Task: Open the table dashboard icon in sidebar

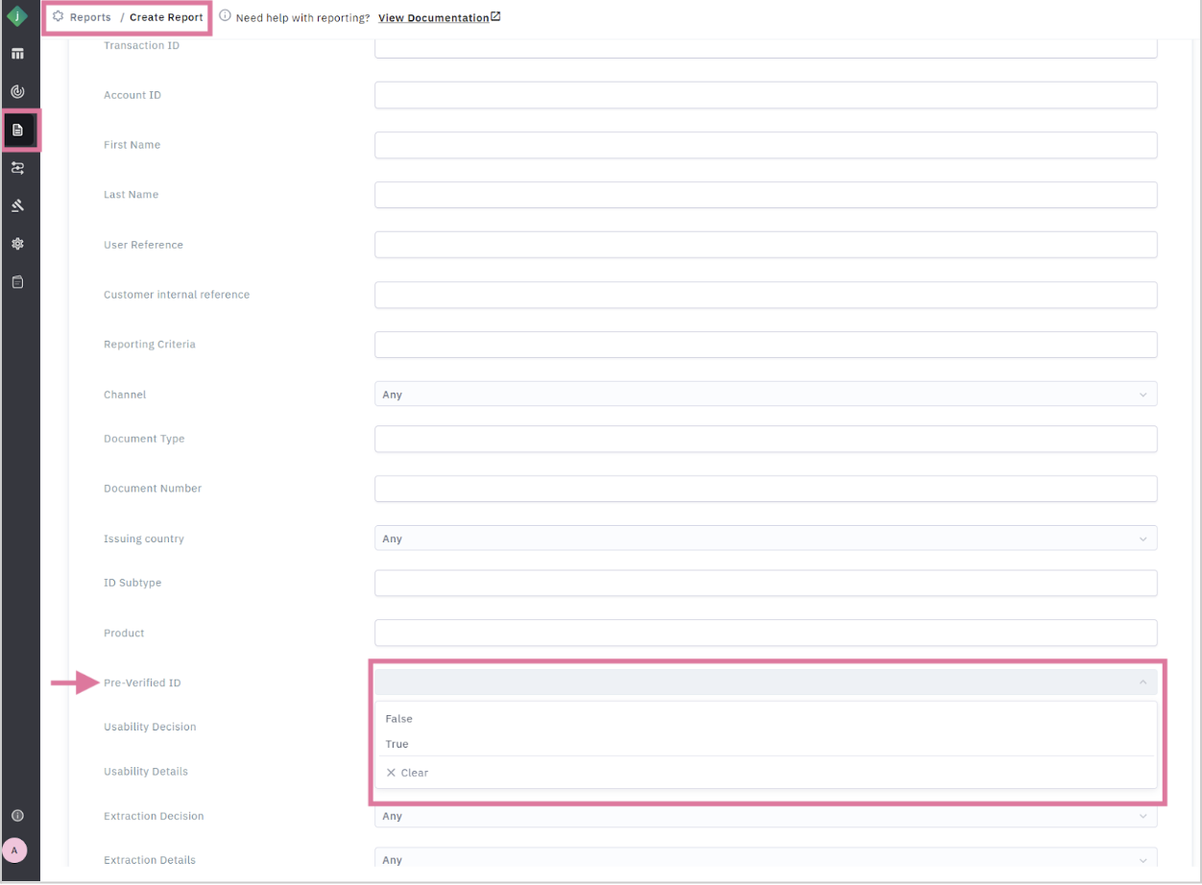Action: point(17,54)
